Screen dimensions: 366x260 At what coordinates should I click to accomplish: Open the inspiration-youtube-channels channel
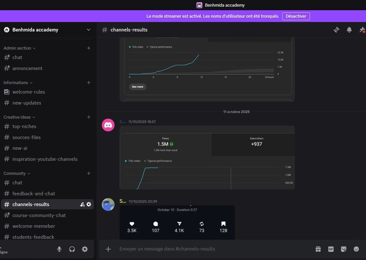(48, 159)
